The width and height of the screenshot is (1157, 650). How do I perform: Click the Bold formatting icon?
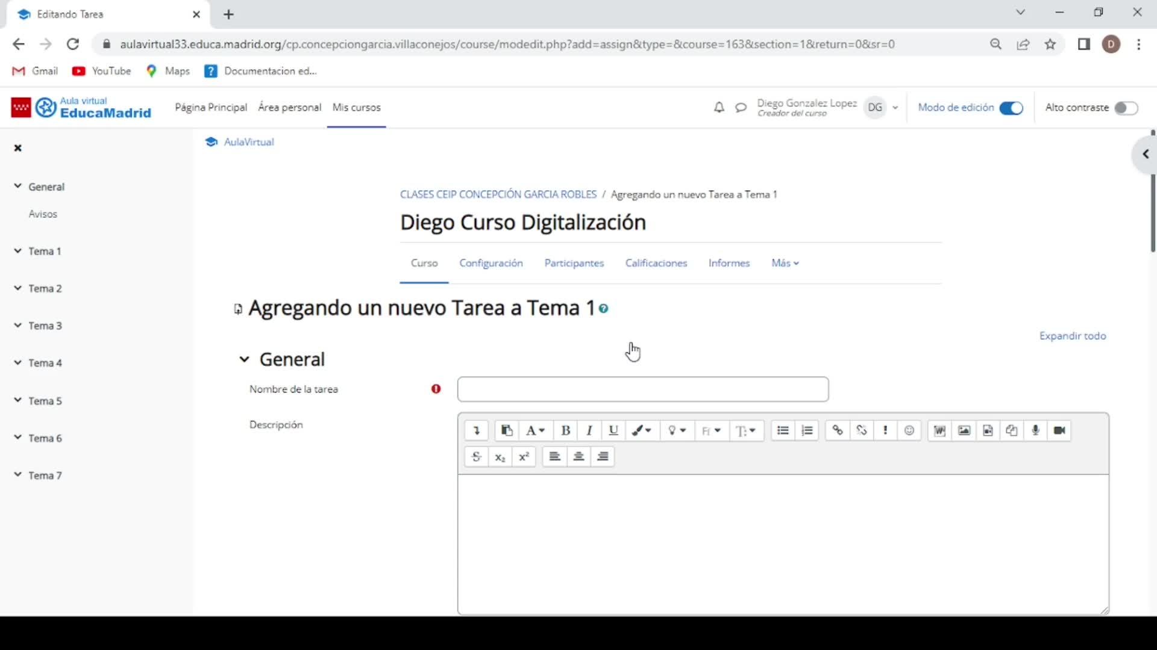point(565,430)
